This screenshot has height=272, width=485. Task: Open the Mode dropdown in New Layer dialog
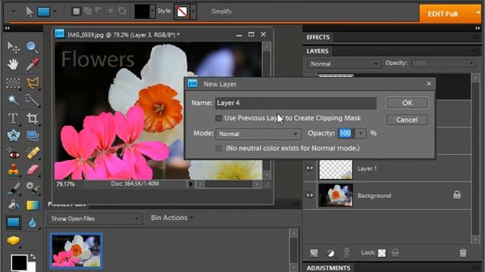pyautogui.click(x=258, y=134)
